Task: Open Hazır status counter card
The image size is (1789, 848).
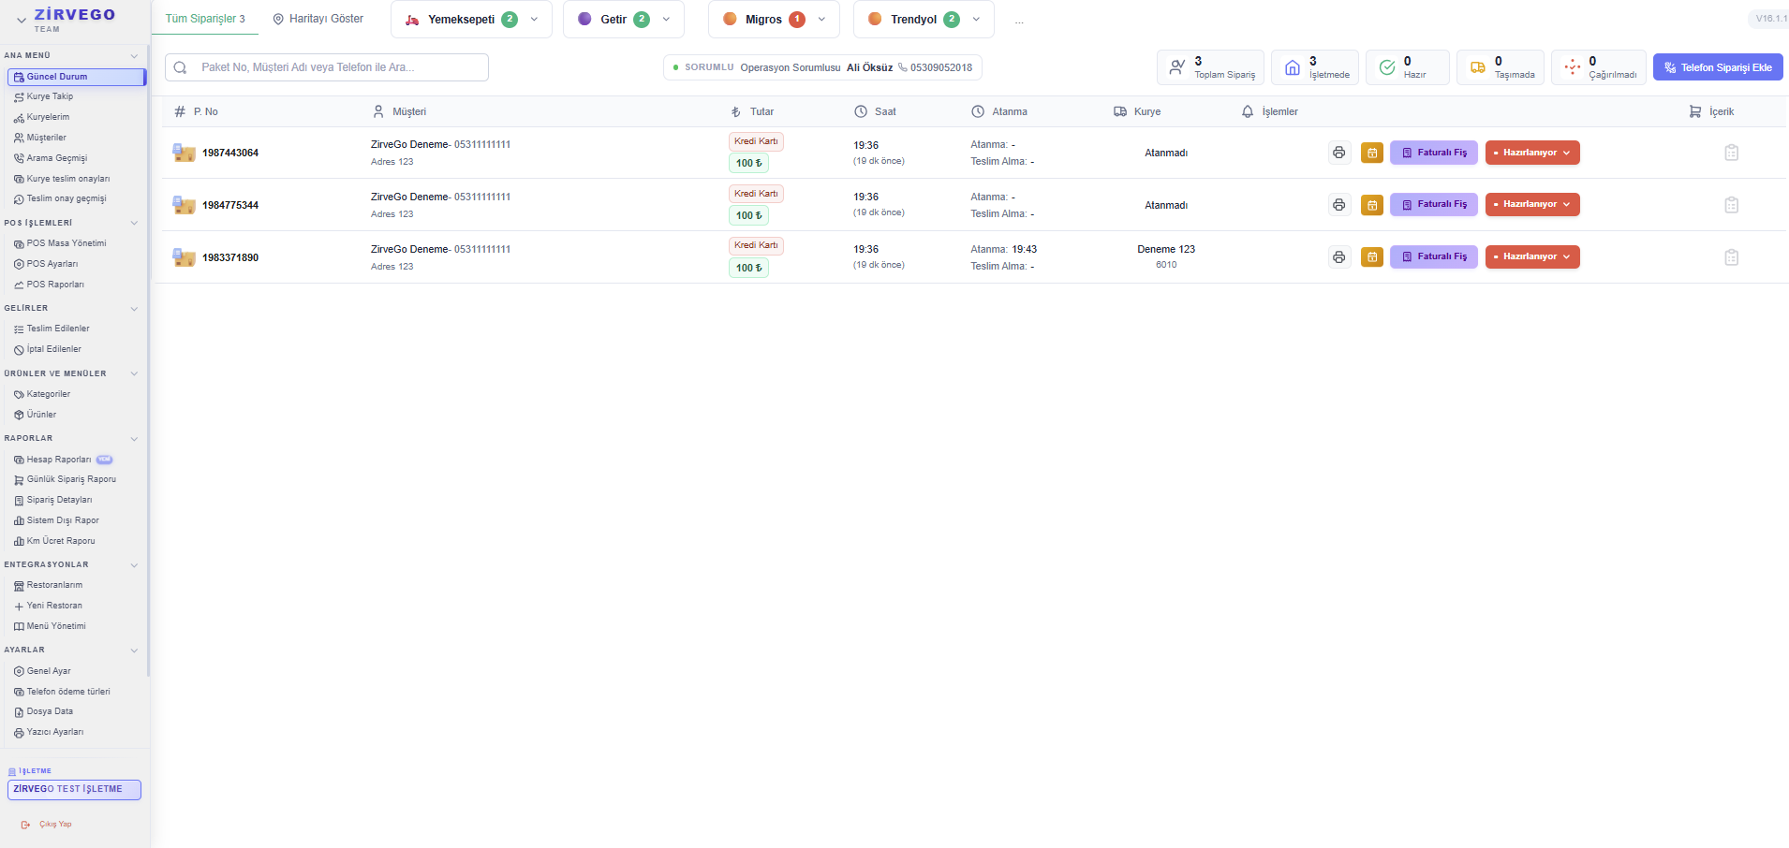Action: coord(1408,67)
